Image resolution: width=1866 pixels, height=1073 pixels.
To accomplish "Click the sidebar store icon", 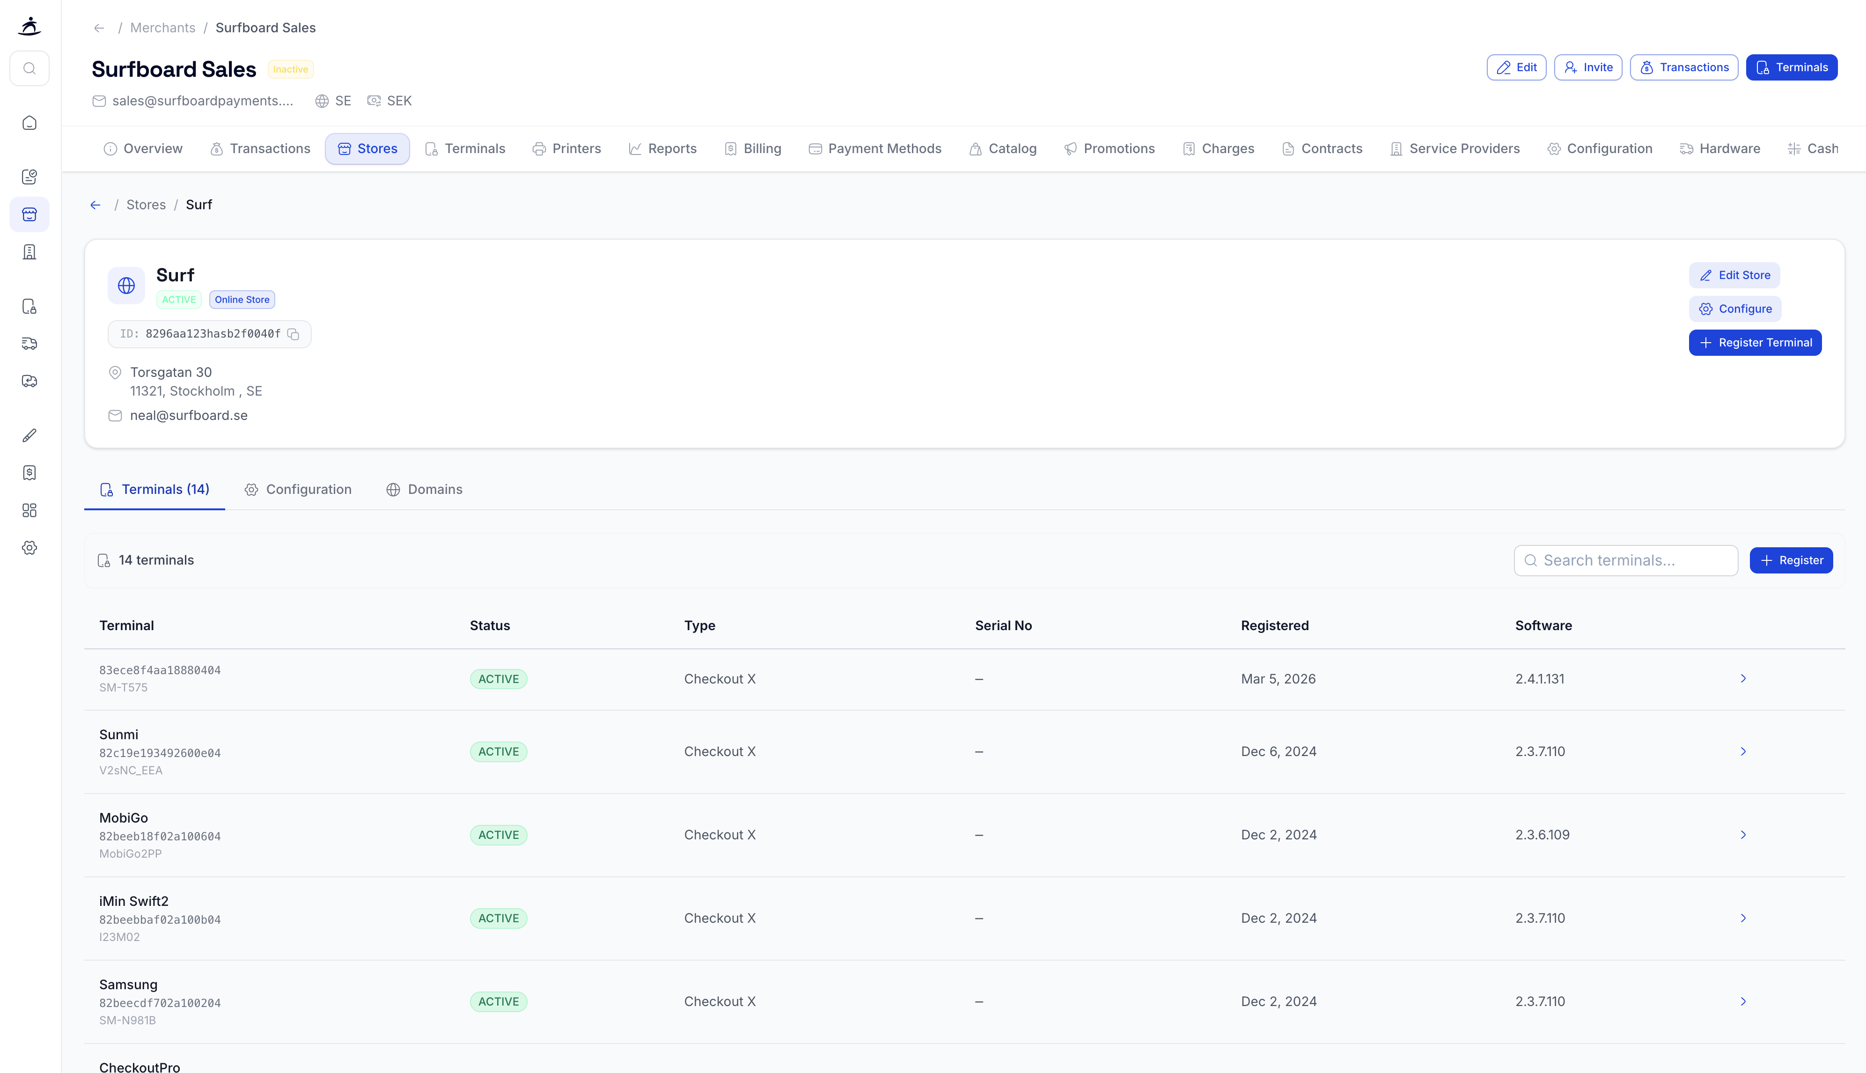I will click(29, 214).
